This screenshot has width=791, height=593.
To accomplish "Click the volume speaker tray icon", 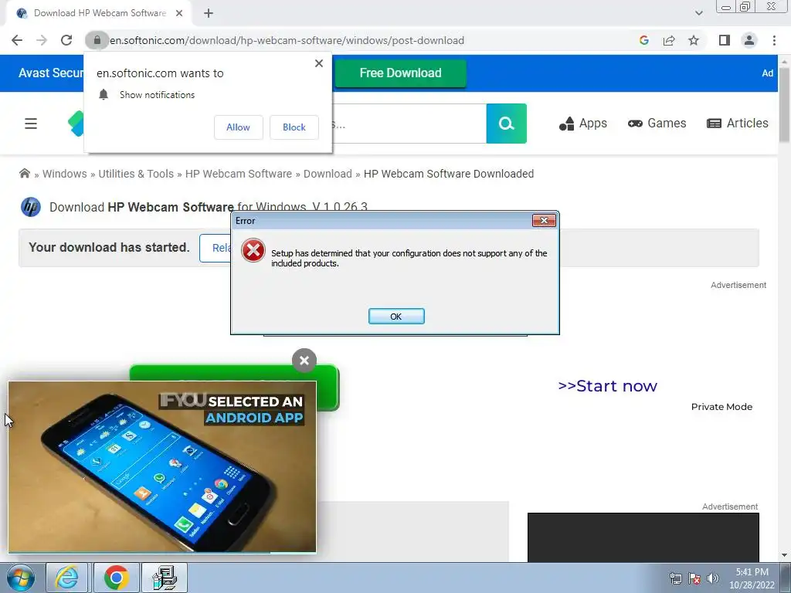I will click(x=712, y=578).
